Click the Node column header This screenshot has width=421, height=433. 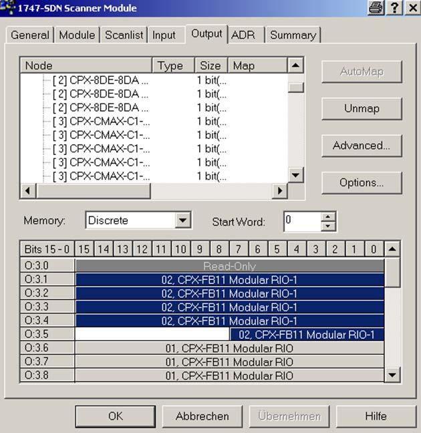click(86, 65)
